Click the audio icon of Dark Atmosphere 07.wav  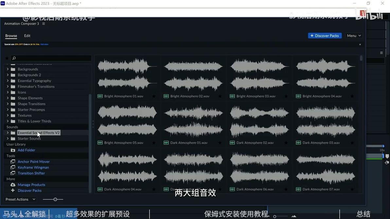pos(298,189)
